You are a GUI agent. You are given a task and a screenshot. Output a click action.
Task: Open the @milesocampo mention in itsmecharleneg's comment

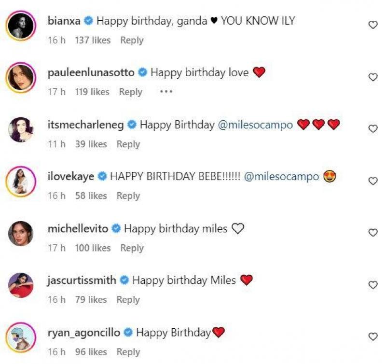click(x=255, y=125)
